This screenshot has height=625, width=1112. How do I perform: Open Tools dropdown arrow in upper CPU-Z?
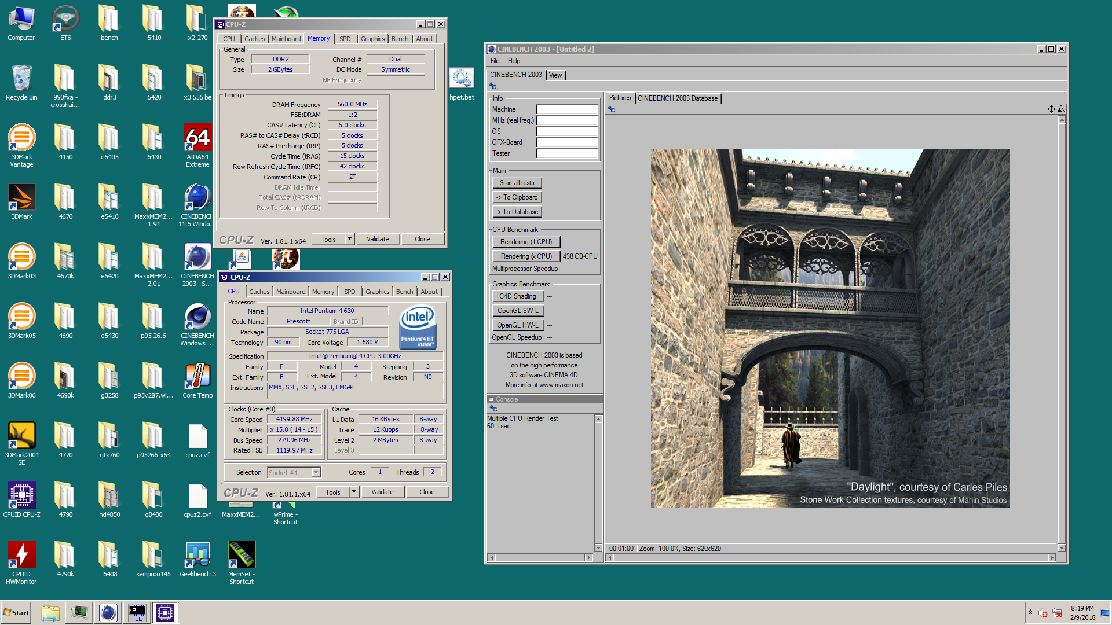pos(349,239)
